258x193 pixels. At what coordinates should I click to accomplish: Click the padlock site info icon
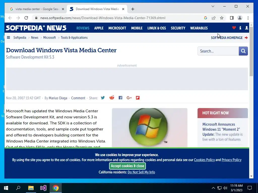tap(36, 18)
